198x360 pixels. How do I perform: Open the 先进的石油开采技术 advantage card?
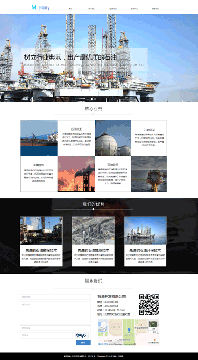pos(145,241)
